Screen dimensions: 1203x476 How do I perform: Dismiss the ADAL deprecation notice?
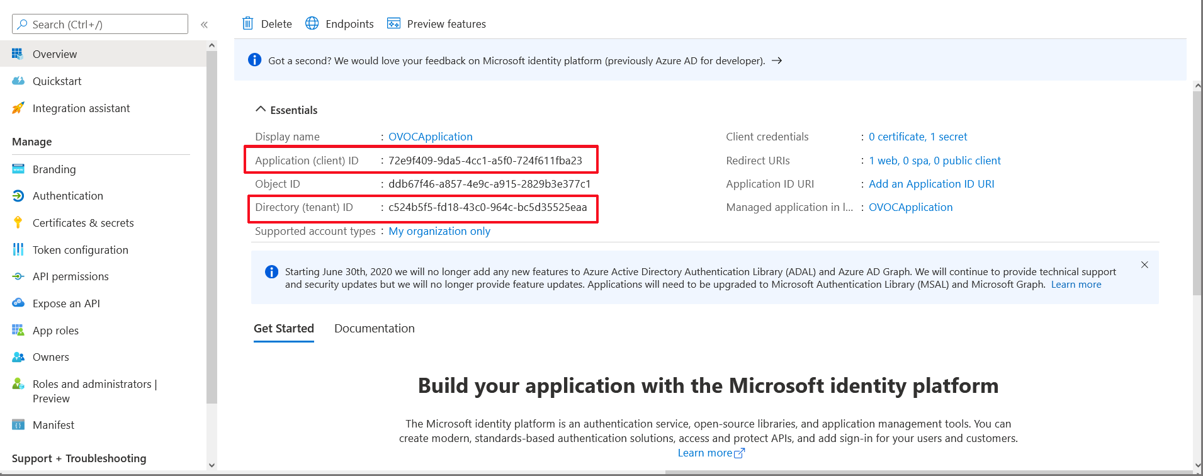click(1144, 265)
